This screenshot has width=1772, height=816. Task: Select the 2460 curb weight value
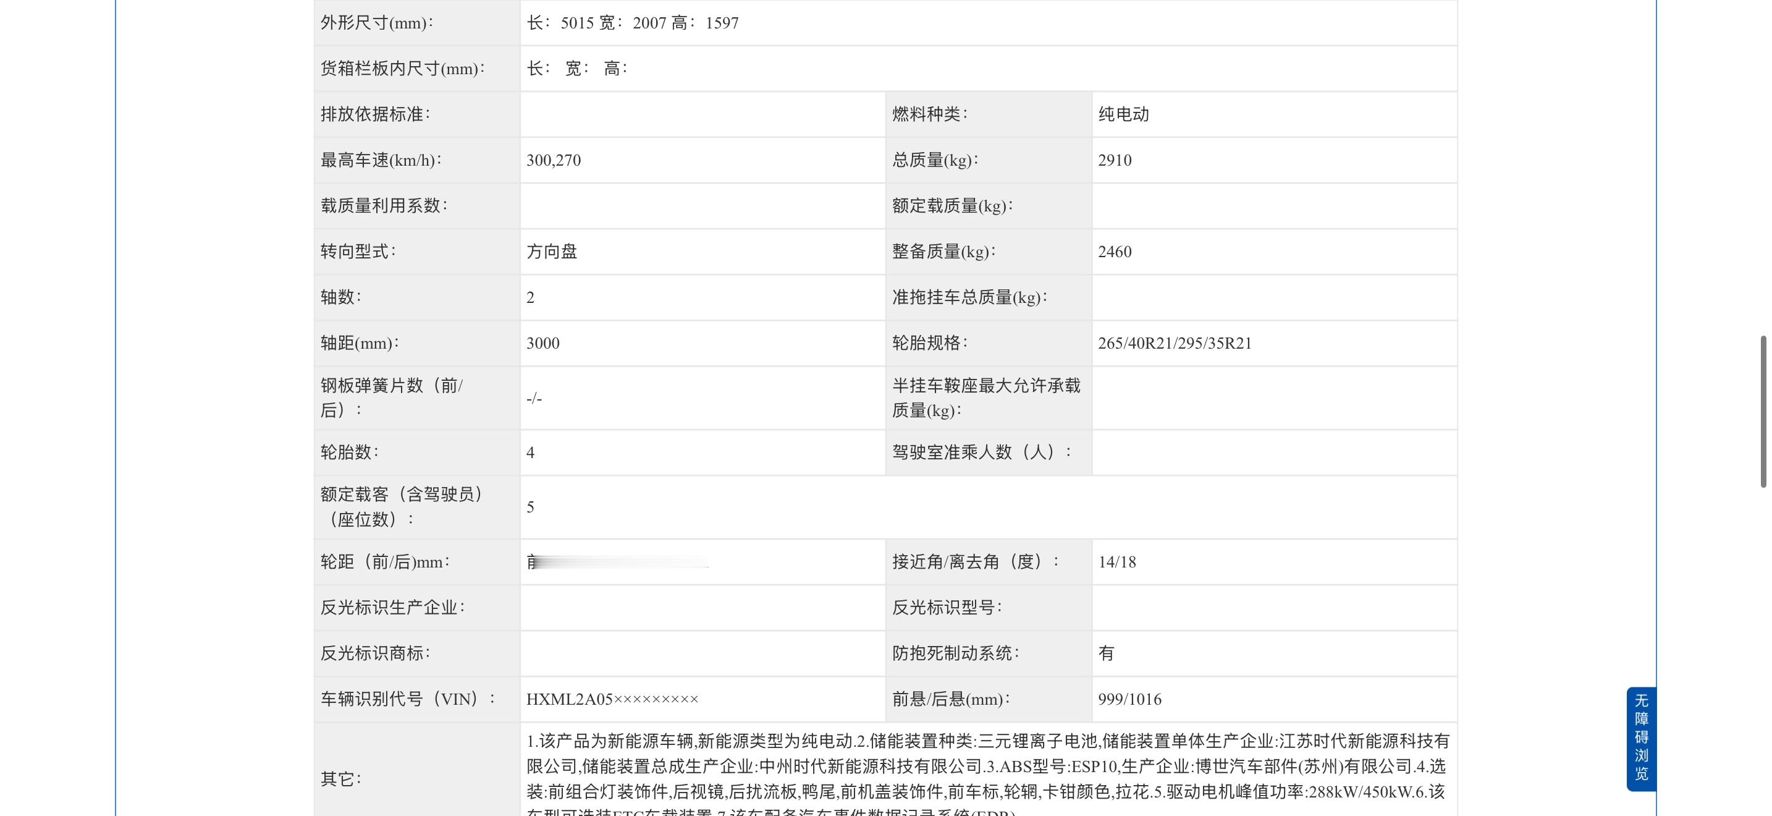(1115, 252)
